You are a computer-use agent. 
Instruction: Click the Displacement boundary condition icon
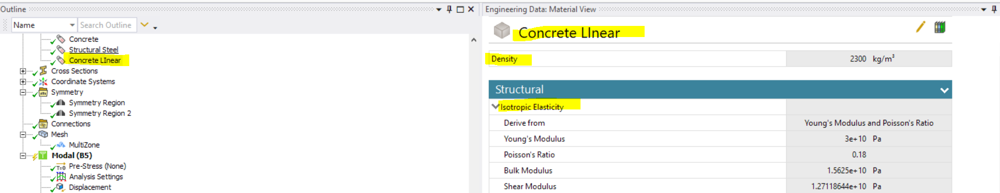(x=61, y=187)
